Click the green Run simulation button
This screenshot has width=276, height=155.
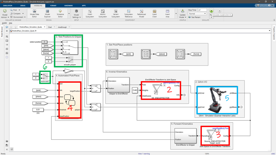212,11
